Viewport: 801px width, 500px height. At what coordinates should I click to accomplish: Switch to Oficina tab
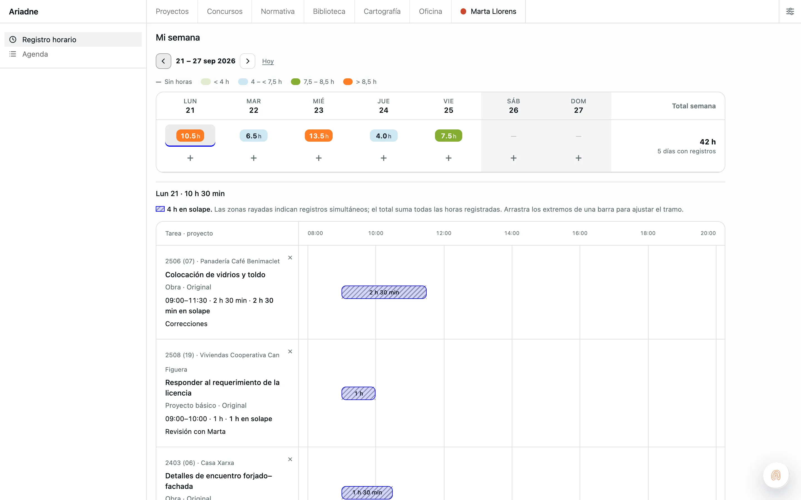pos(430,12)
